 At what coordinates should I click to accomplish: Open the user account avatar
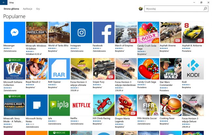[x=141, y=9]
